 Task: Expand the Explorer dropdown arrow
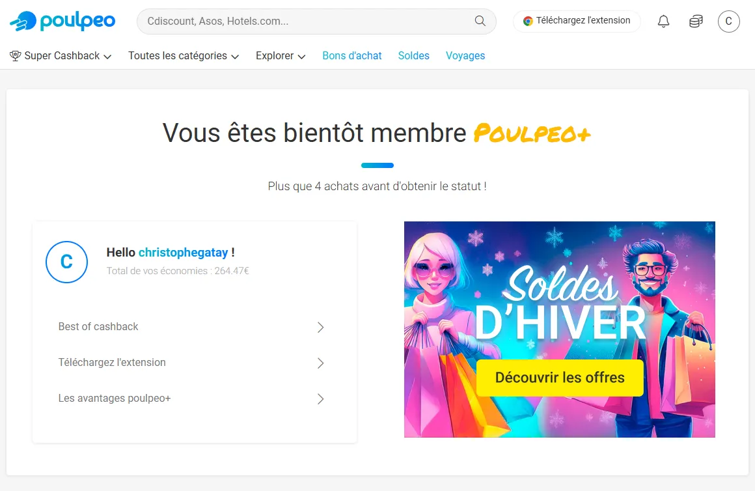click(x=301, y=57)
